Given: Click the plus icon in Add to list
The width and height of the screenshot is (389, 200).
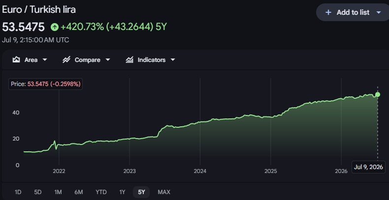Looking at the screenshot, I should click(x=328, y=12).
